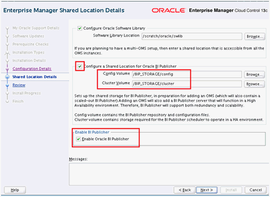Screen dimensions: 270x197
Task: Select Shared Location Details step
Action: point(34,77)
